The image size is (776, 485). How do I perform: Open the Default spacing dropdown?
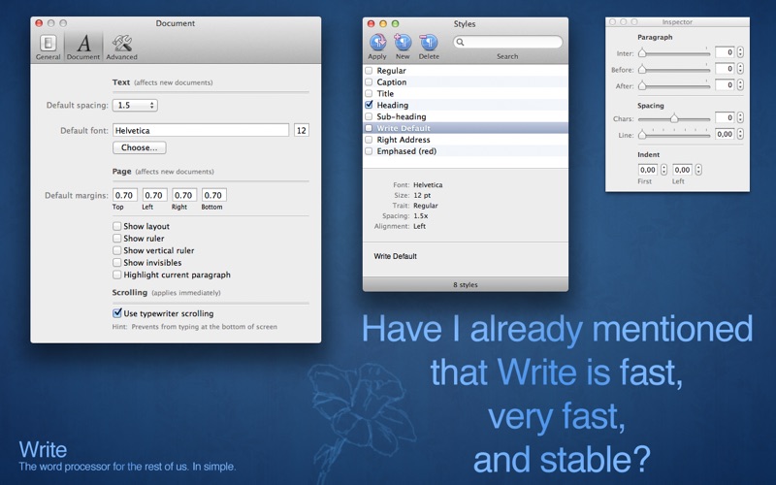click(135, 105)
